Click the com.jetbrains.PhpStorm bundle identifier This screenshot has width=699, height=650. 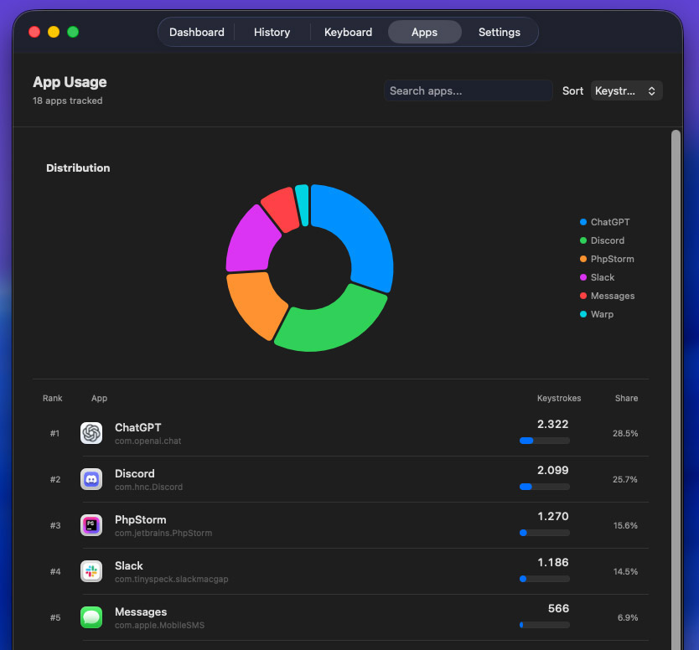(163, 534)
